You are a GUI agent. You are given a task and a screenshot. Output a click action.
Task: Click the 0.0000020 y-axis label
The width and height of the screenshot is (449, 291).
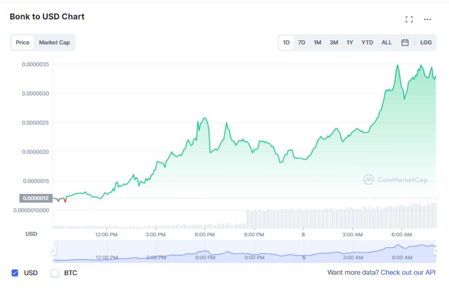[x=36, y=152]
